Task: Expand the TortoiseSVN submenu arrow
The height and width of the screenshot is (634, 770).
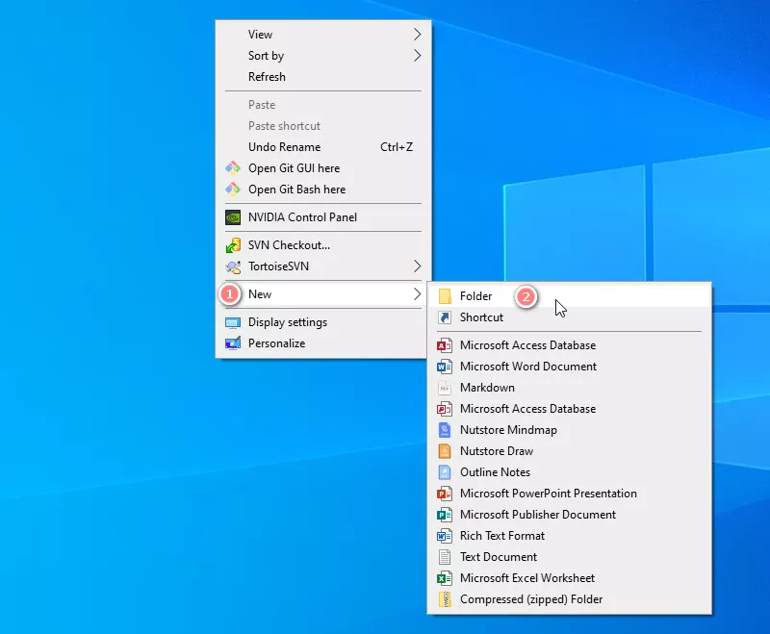Action: point(417,266)
